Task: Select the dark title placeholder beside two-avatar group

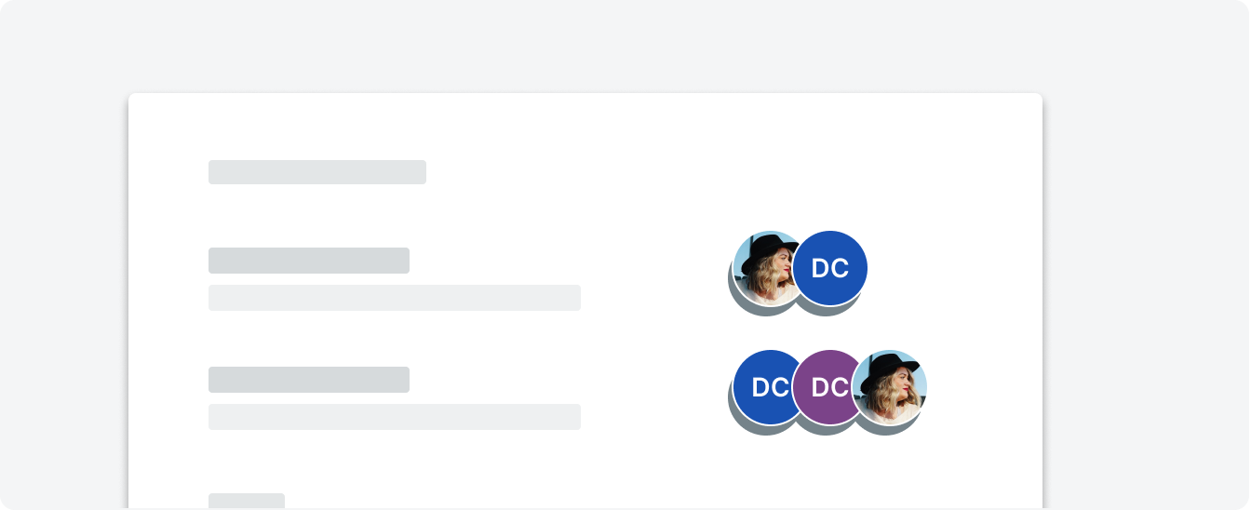Action: pyautogui.click(x=309, y=261)
